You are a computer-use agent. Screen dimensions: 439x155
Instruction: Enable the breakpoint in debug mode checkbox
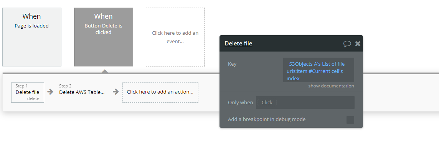pyautogui.click(x=350, y=120)
